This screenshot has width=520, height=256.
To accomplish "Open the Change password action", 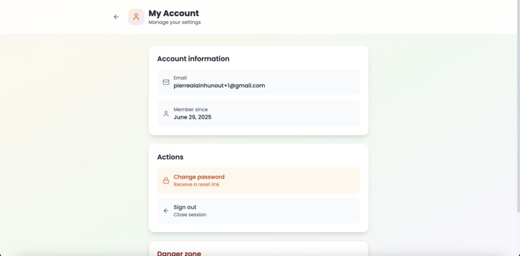I will point(258,181).
